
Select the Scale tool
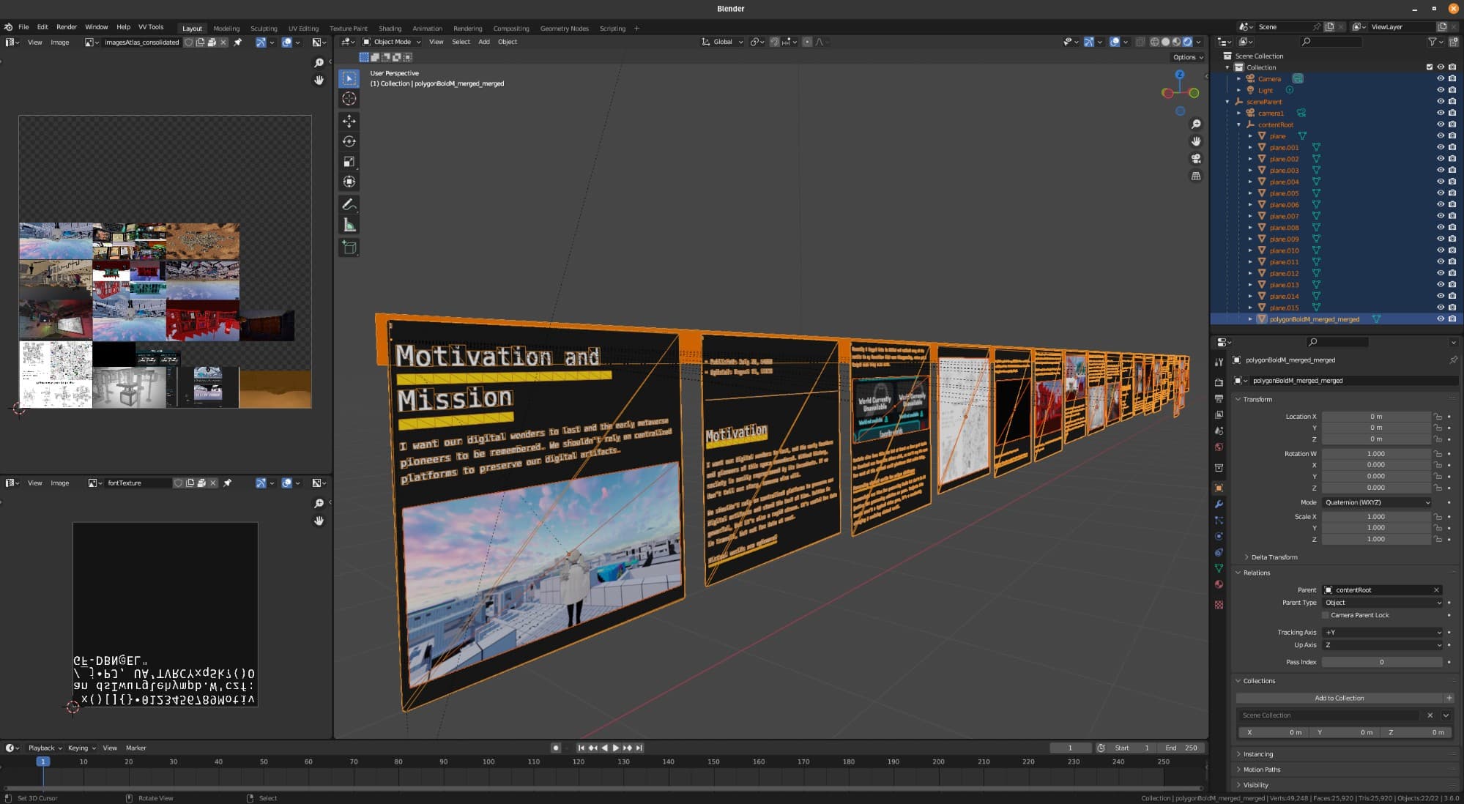point(349,162)
